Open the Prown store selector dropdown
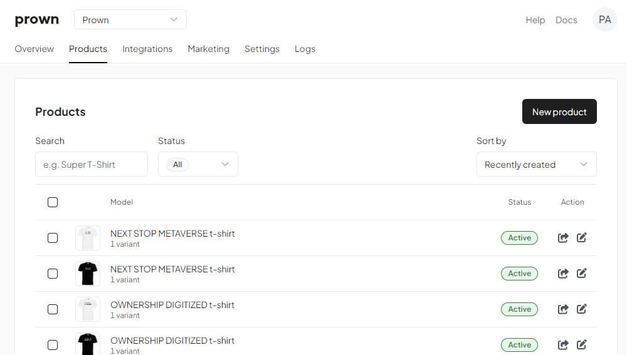 130,20
